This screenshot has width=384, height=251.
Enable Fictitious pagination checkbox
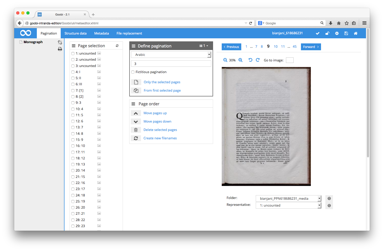133,72
